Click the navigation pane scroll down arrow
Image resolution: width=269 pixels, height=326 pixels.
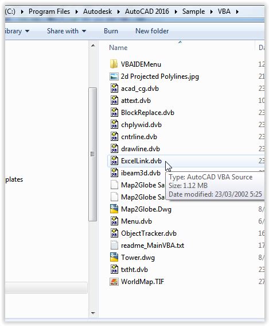tap(93, 313)
